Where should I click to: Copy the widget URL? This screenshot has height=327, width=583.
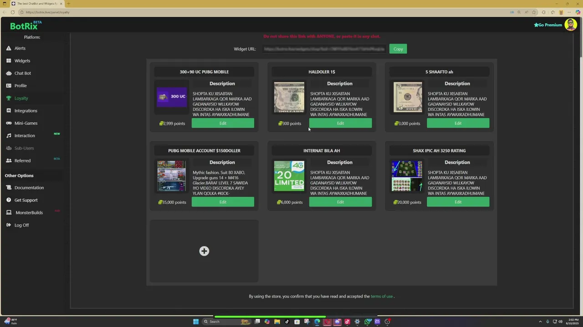pyautogui.click(x=398, y=49)
